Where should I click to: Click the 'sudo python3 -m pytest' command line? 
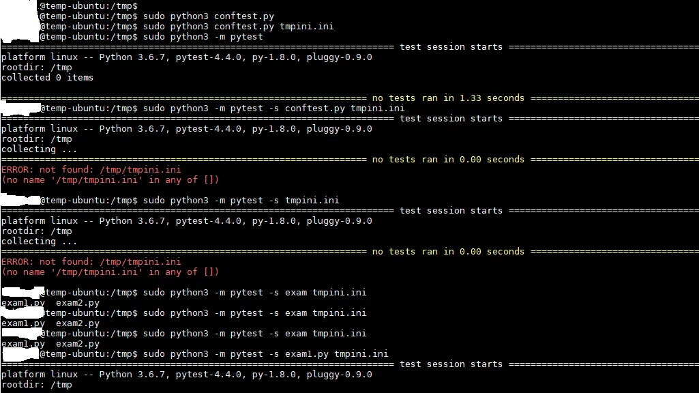coord(203,37)
